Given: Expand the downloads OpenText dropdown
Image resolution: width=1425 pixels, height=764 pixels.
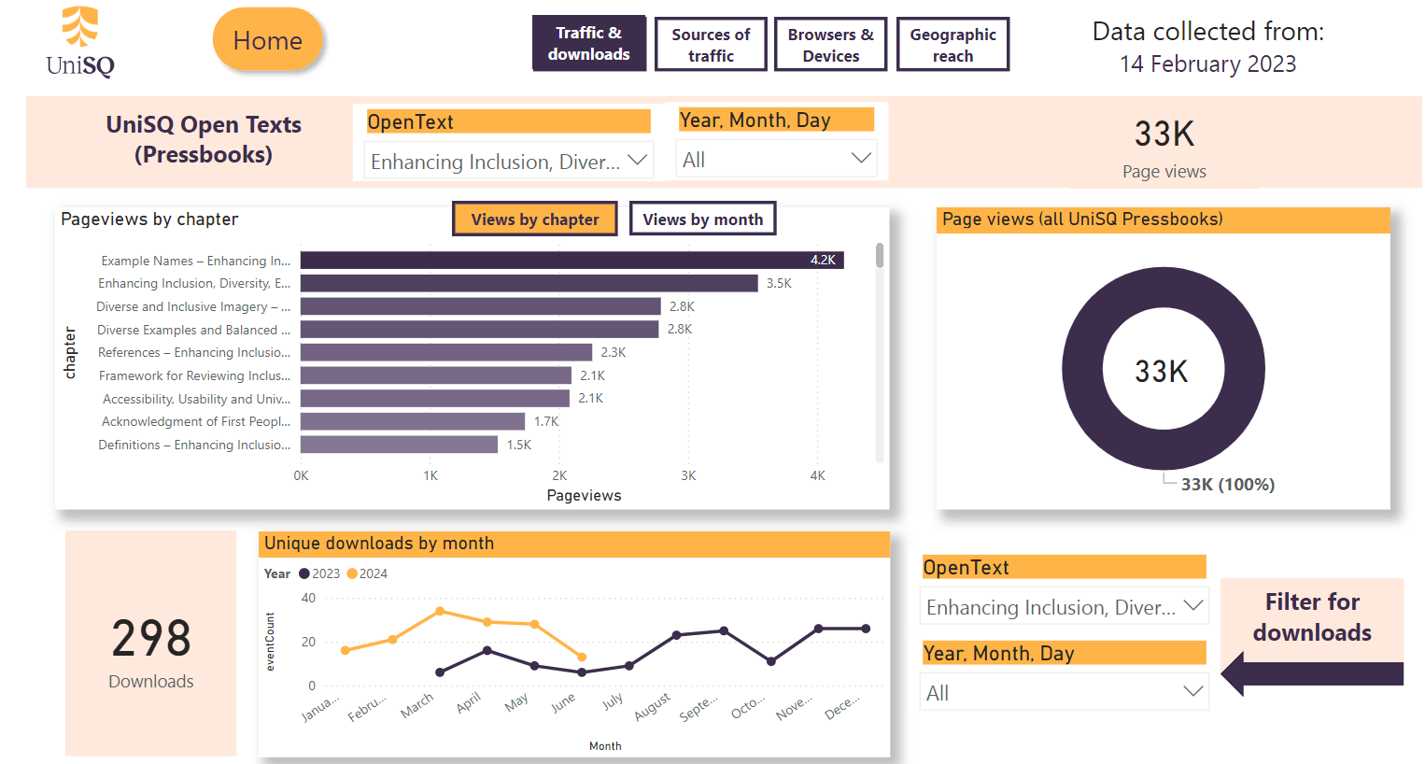Looking at the screenshot, I should 1064,606.
